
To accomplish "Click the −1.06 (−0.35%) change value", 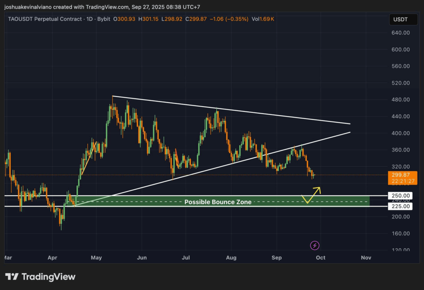I will 229,19.
